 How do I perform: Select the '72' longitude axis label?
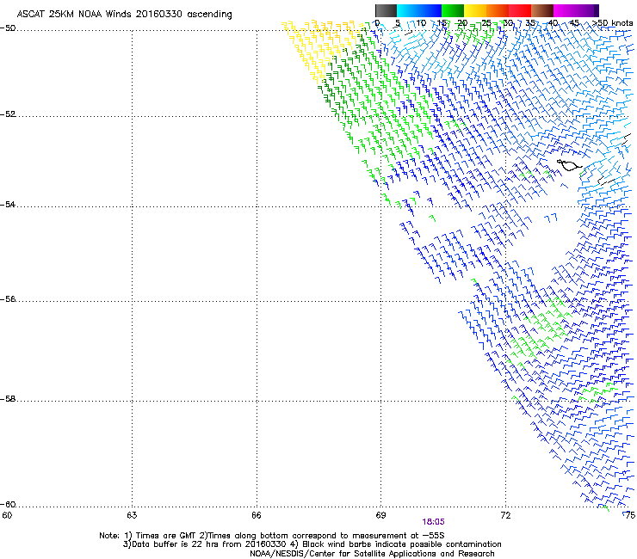click(505, 515)
